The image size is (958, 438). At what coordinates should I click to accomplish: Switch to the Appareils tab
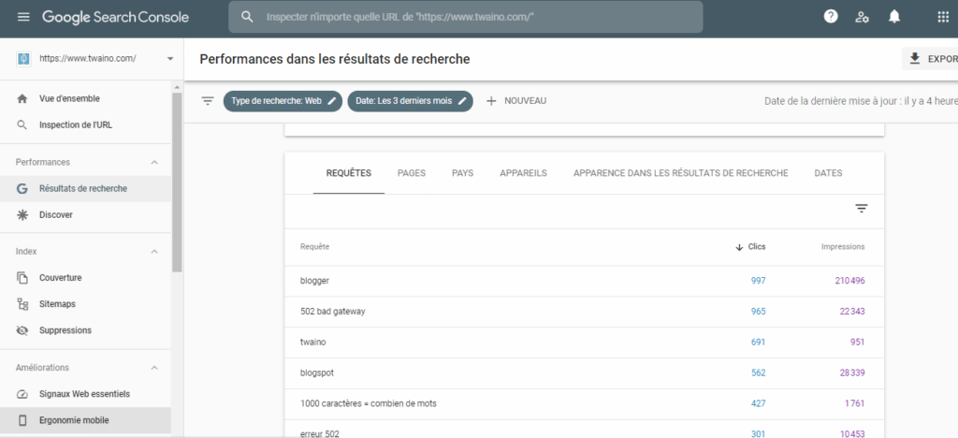tap(523, 173)
